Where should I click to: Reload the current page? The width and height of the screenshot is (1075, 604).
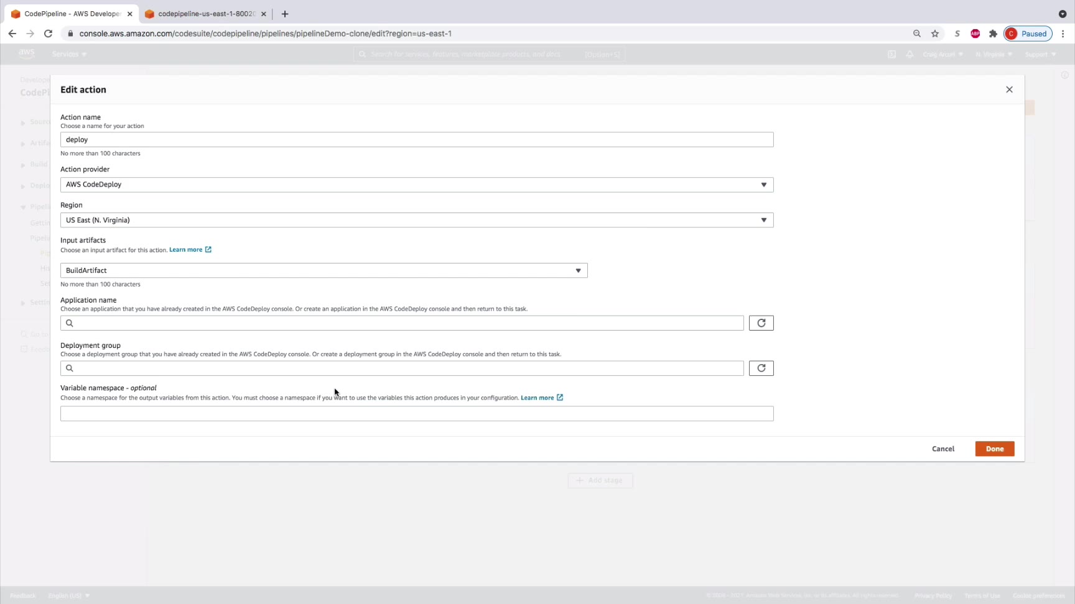pos(48,34)
